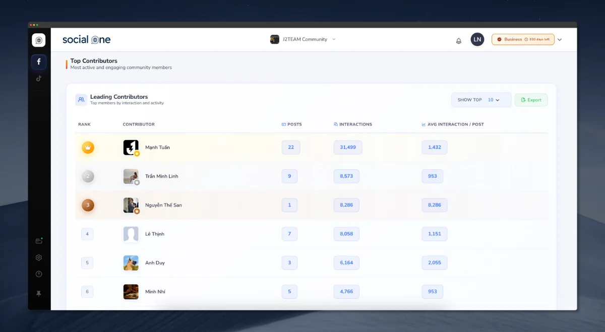
Task: Click the J2TEAM Community group avatar
Action: click(x=275, y=39)
